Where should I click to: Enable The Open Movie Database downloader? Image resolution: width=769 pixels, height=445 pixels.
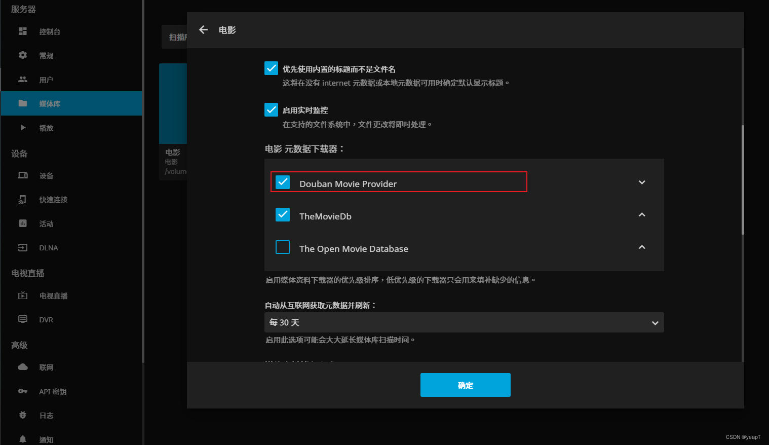[283, 247]
